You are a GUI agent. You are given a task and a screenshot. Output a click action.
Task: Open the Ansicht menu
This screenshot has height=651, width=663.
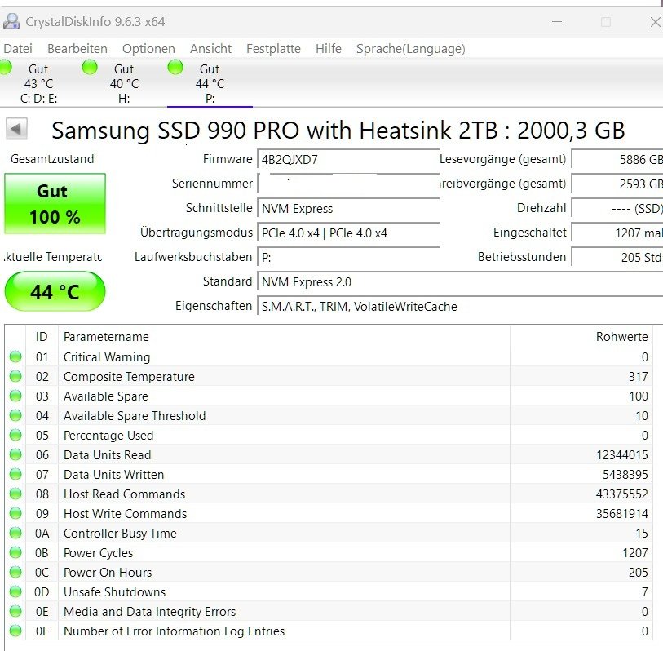pyautogui.click(x=210, y=49)
